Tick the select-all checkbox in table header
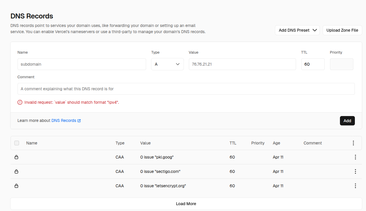Viewport: 366px width, 211px height. pyautogui.click(x=17, y=143)
